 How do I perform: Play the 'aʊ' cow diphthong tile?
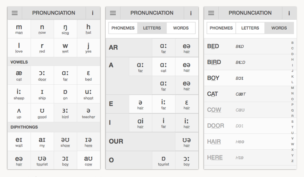(x=88, y=160)
